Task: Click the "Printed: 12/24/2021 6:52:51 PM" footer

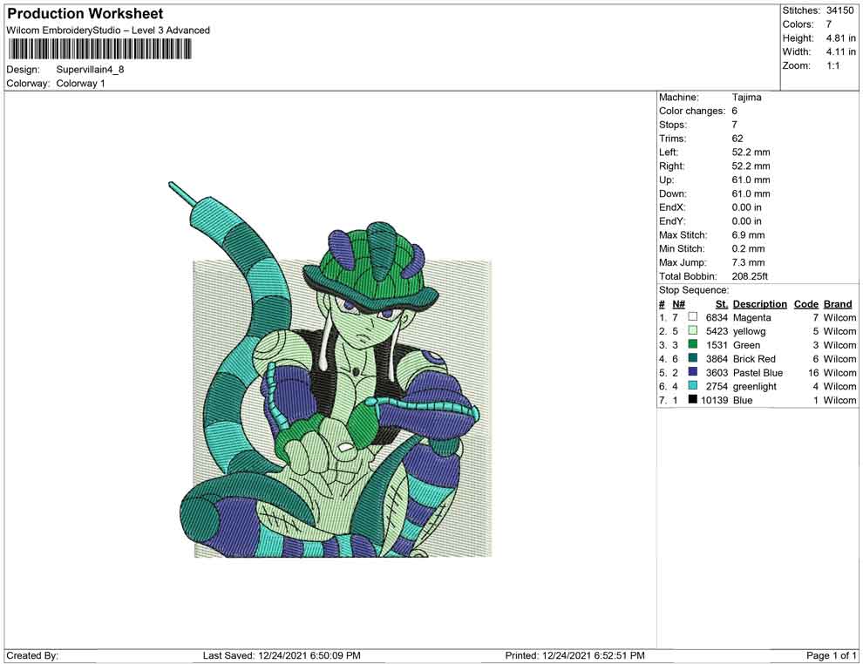Action: tap(575, 655)
